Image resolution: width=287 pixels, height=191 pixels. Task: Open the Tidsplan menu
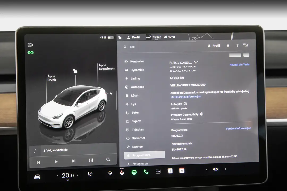(x=135, y=129)
